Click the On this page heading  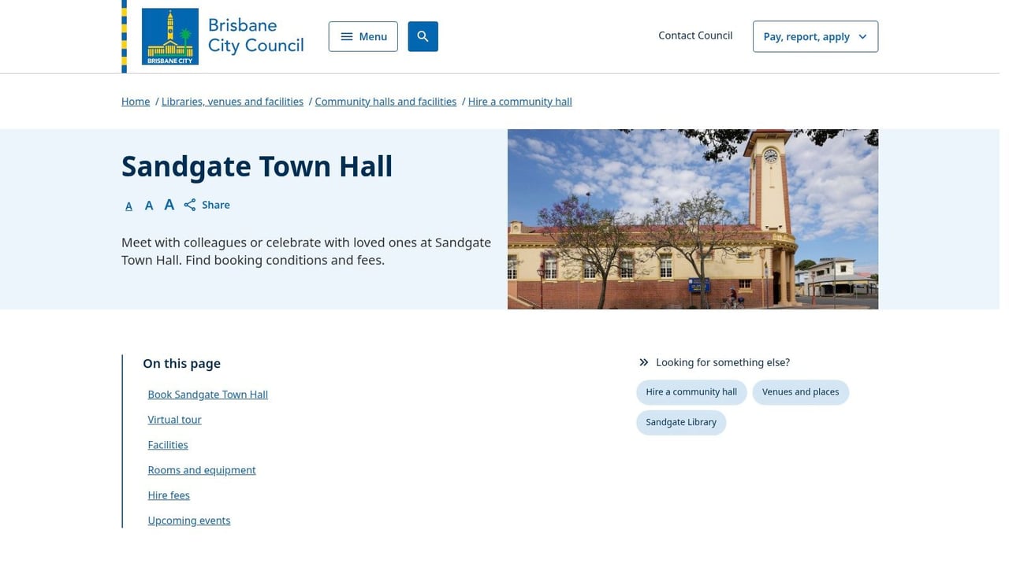click(x=181, y=363)
